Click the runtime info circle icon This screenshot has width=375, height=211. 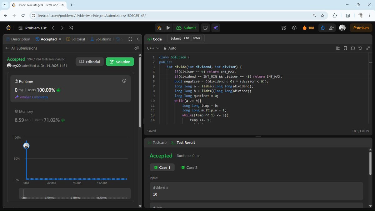point(124,81)
